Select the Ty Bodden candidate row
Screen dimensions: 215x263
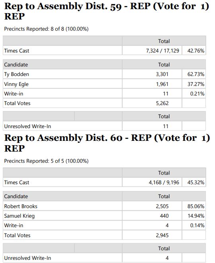click(x=104, y=74)
